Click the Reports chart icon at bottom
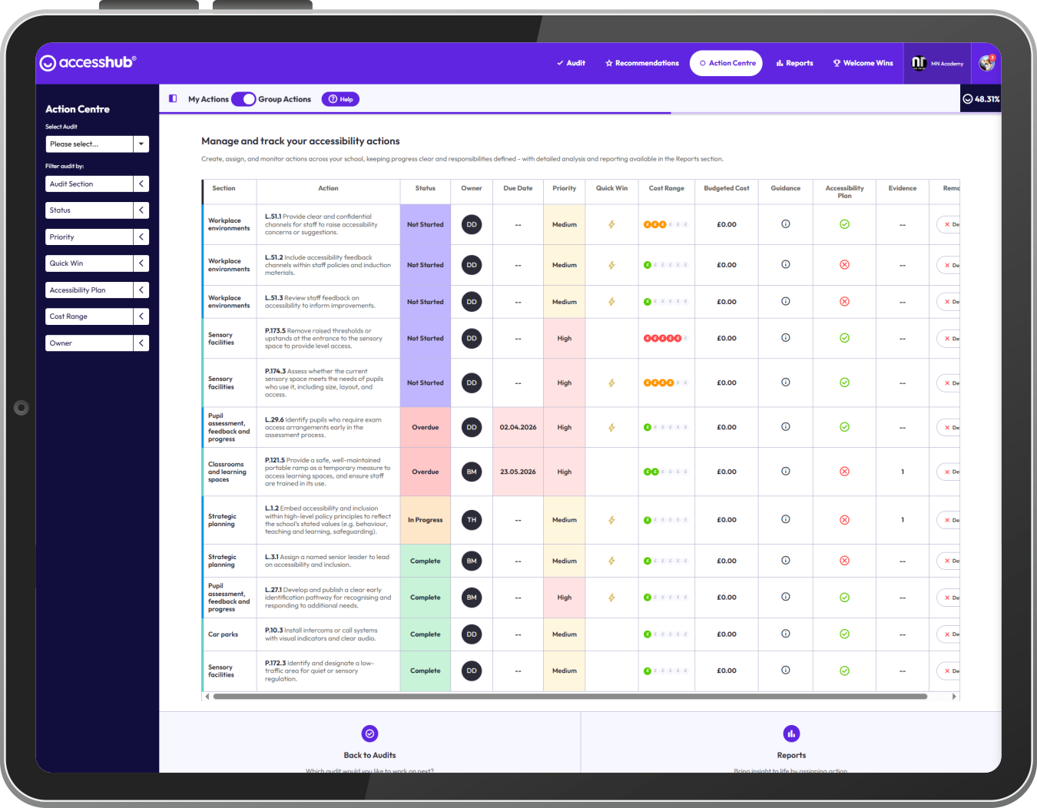This screenshot has height=808, width=1037. coord(791,733)
